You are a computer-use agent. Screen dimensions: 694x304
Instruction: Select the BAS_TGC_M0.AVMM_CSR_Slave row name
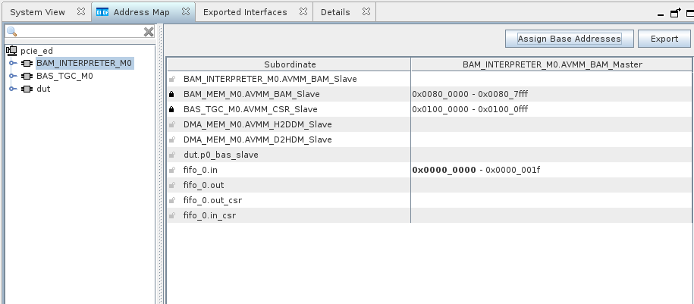pos(250,109)
